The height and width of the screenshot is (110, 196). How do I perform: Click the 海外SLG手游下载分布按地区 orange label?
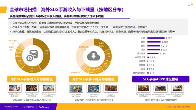(x=94, y=79)
